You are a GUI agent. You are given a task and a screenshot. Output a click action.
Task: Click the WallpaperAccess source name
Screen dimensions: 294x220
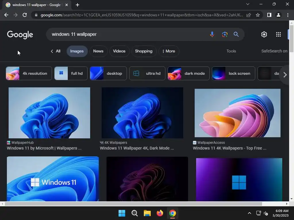coord(211,143)
